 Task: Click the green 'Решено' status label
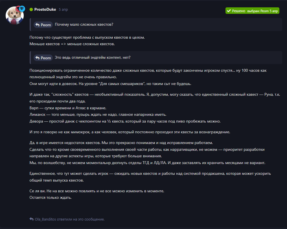click(238, 11)
